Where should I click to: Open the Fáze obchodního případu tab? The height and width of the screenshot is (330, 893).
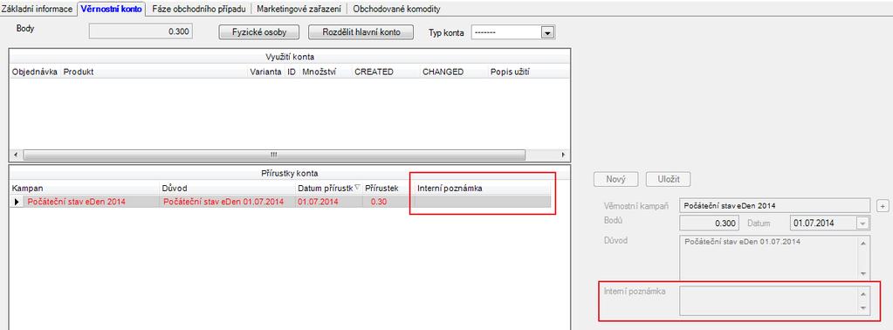197,9
